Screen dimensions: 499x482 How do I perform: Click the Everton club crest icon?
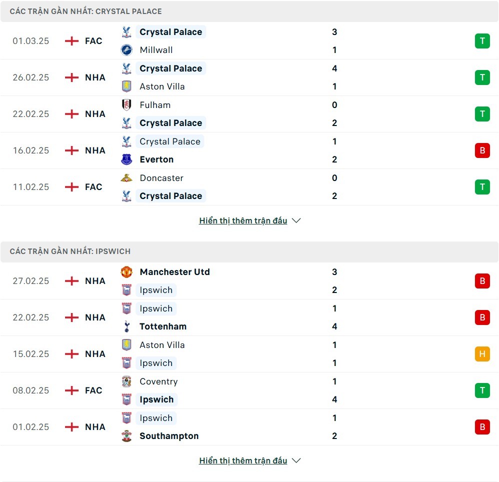coord(127,159)
